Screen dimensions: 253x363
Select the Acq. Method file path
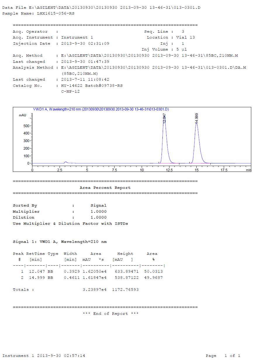coord(149,56)
